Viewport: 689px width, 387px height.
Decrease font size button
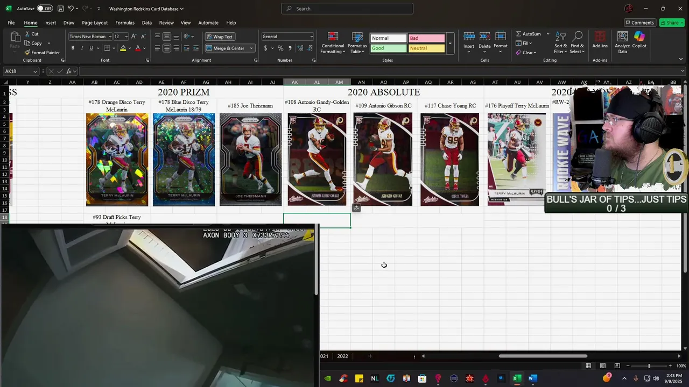coord(144,37)
